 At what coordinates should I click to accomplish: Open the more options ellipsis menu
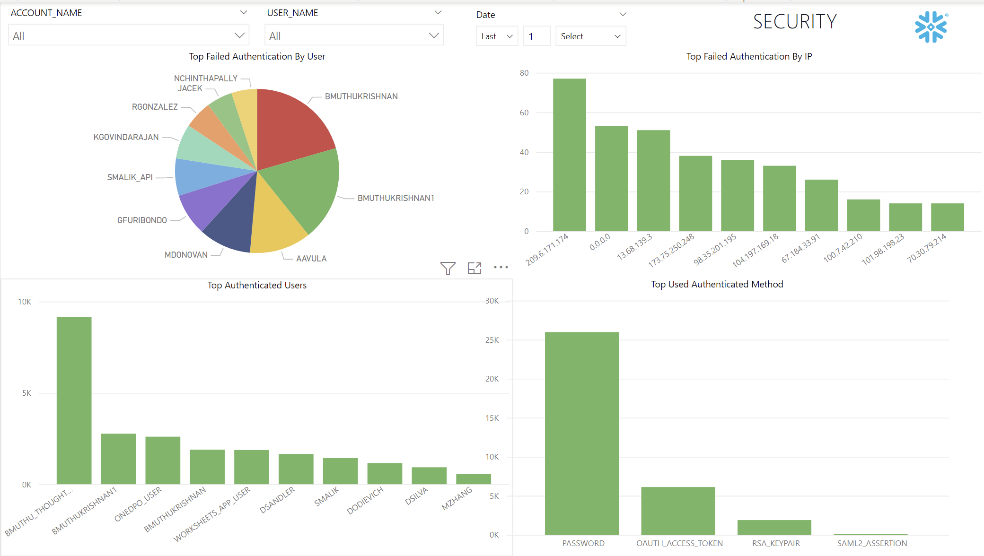click(x=501, y=267)
